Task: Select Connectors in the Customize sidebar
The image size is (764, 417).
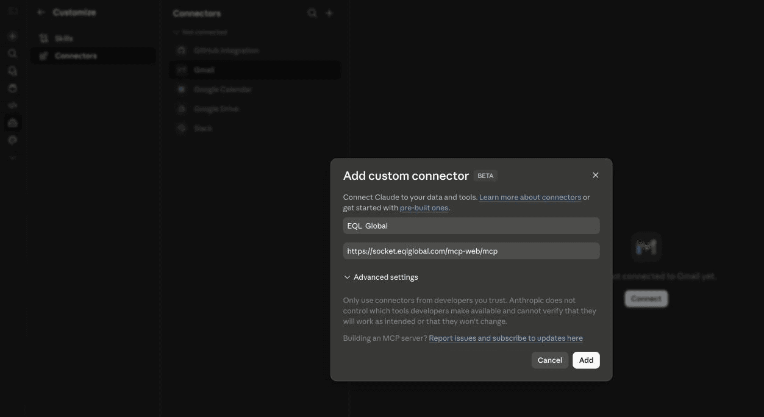Action: tap(93, 56)
